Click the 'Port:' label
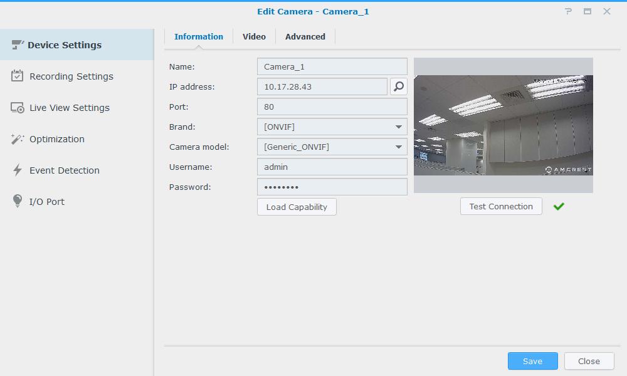627x376 pixels. pyautogui.click(x=179, y=107)
